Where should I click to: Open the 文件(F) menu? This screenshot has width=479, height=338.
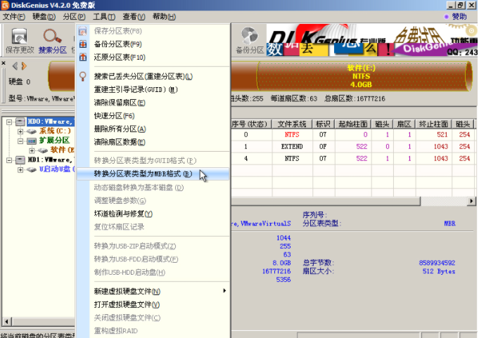pos(14,16)
